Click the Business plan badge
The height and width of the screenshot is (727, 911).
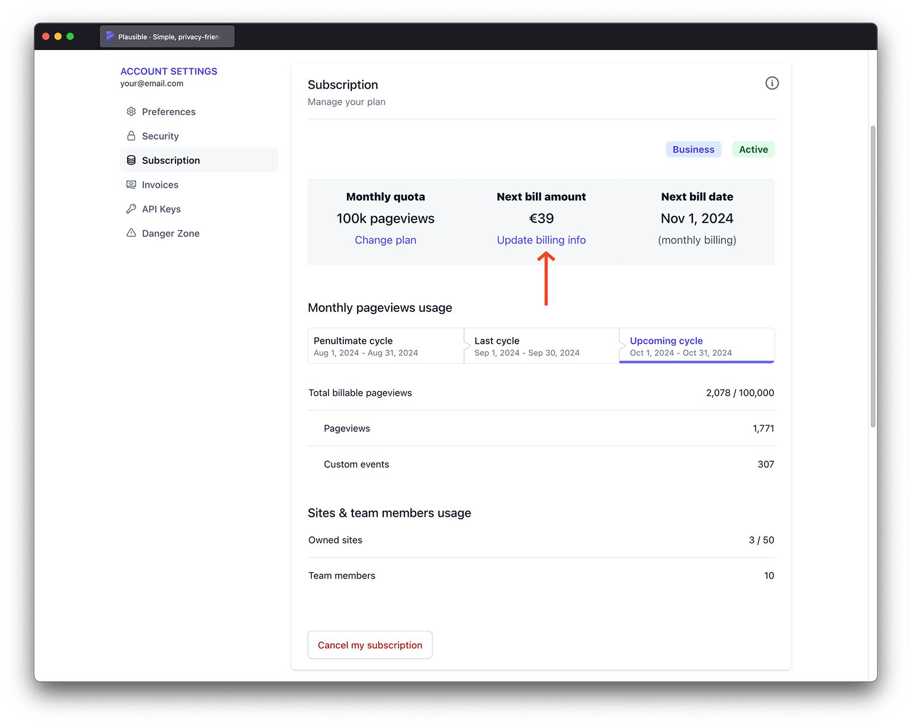693,149
